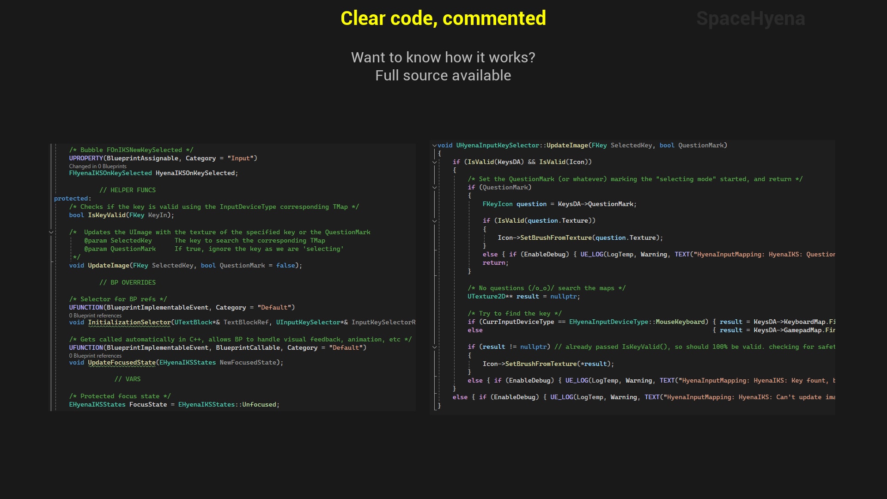
Task: Collapse the UpdateImage function fold chevron
Action: pos(434,146)
